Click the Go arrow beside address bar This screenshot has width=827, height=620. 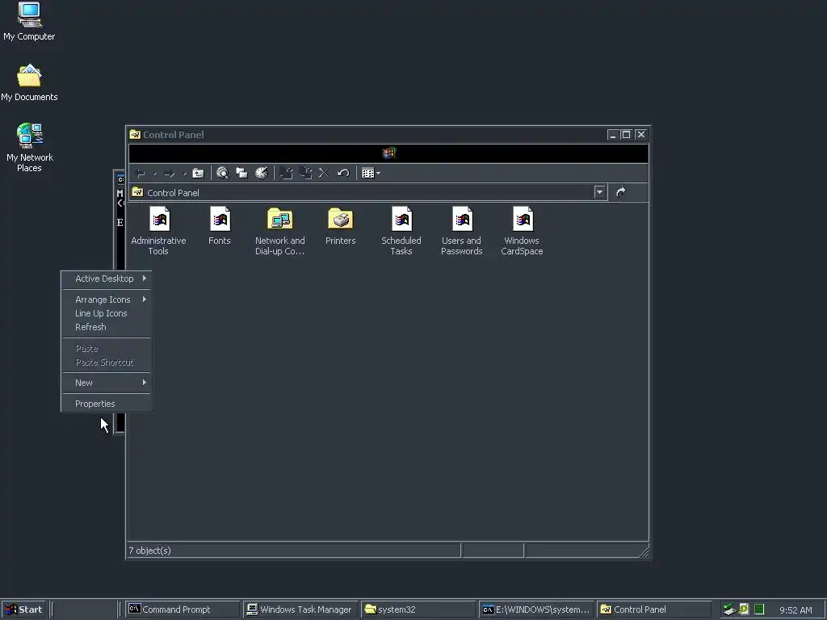click(621, 192)
